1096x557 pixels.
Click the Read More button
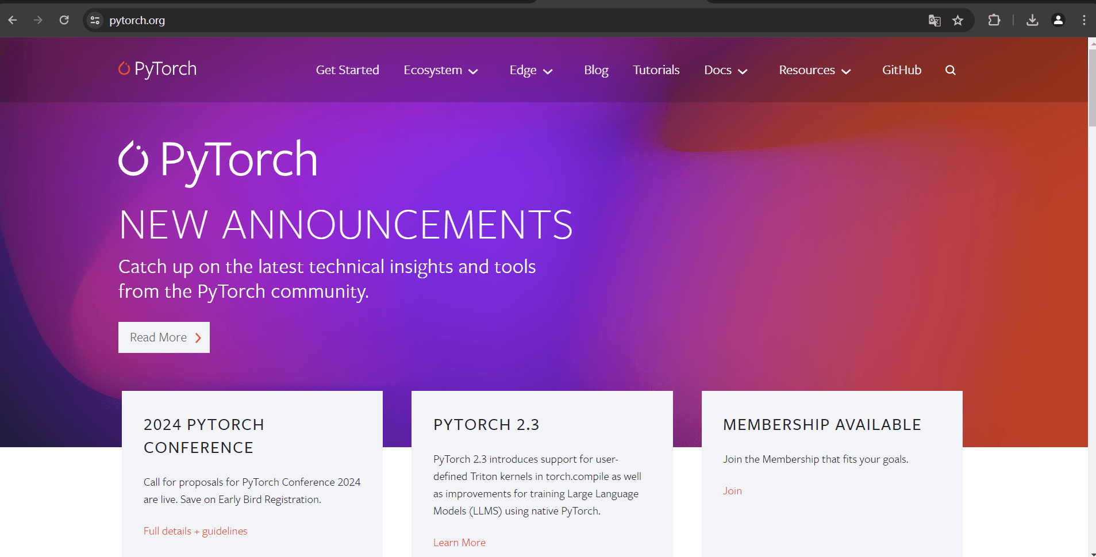coord(164,337)
